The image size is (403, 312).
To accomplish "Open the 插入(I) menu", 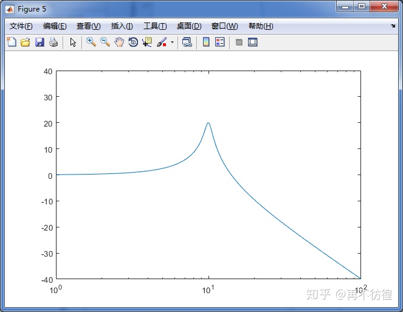I will (122, 26).
